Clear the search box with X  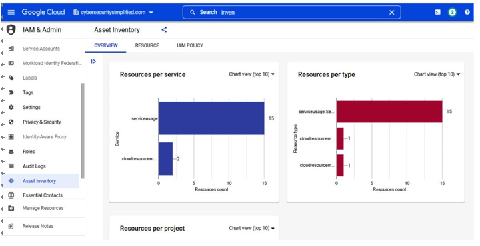click(x=391, y=13)
